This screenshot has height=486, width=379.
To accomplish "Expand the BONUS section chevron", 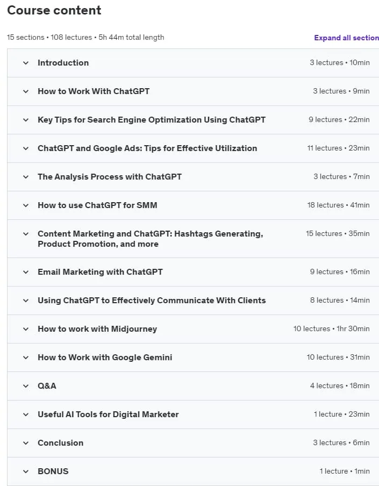I will [26, 471].
